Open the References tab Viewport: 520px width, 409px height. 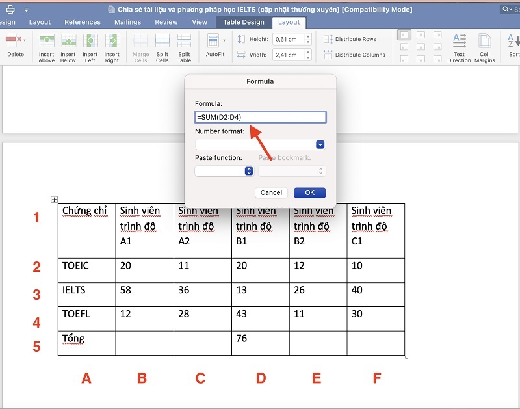point(83,22)
